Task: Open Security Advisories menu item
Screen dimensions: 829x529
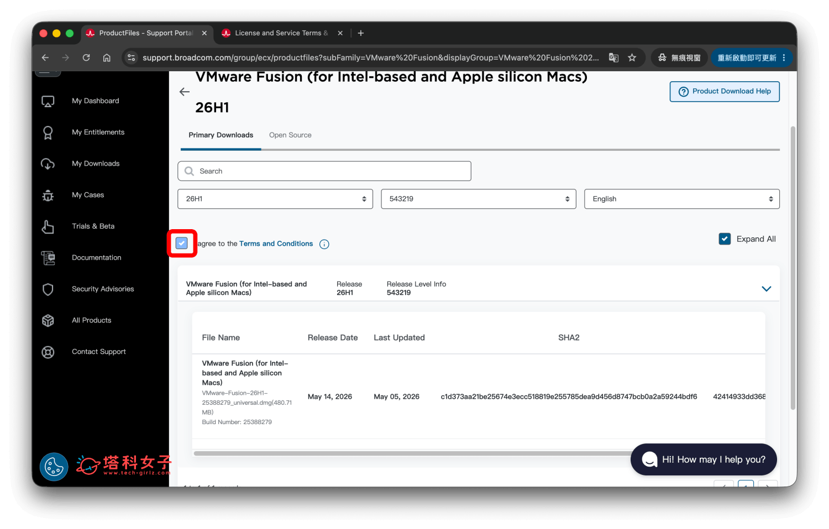Action: click(103, 289)
